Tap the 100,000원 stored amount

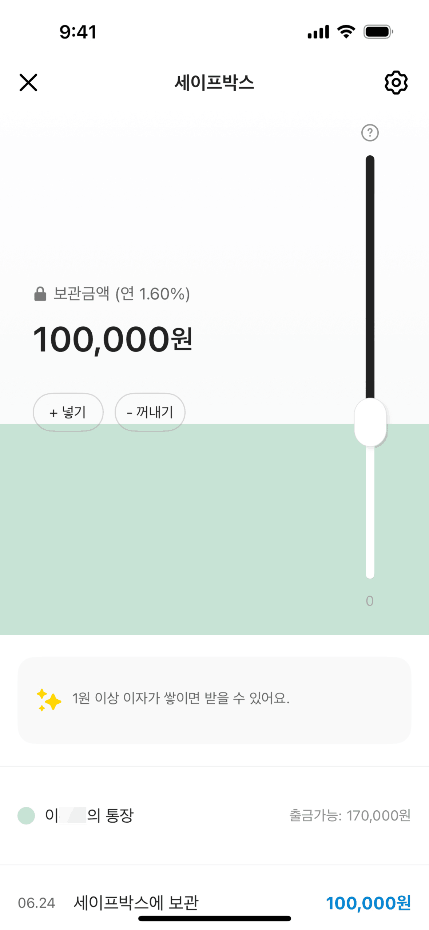tap(112, 339)
